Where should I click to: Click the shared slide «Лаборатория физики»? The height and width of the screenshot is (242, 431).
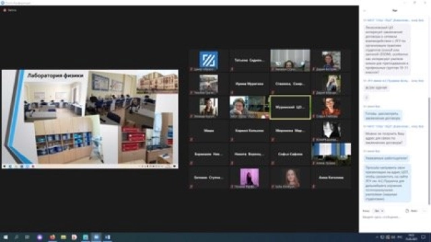[90, 118]
